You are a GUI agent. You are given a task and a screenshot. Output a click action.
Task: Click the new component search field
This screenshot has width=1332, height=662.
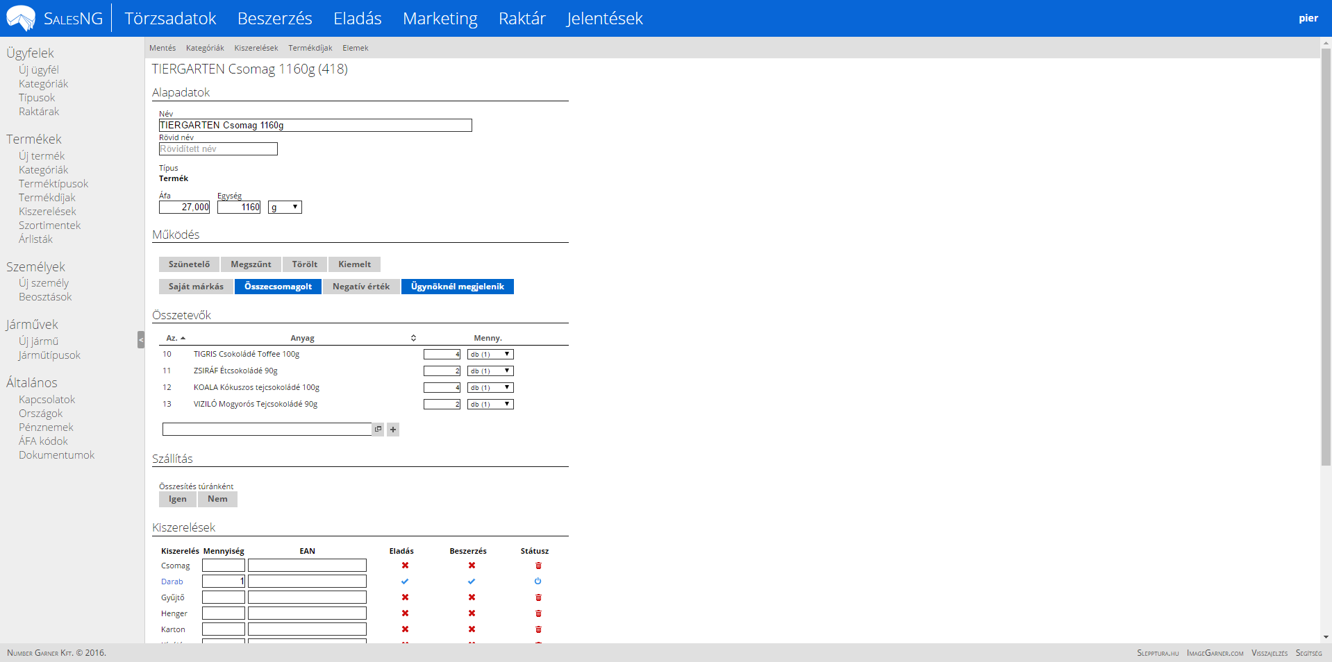267,430
